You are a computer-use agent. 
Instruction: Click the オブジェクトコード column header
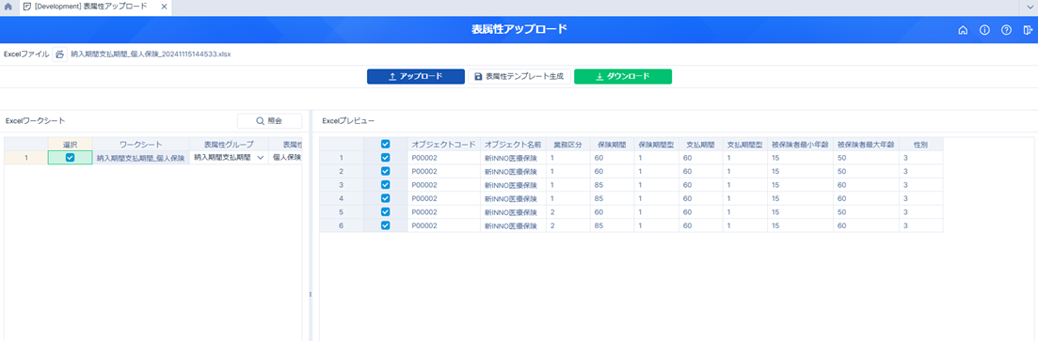(443, 144)
